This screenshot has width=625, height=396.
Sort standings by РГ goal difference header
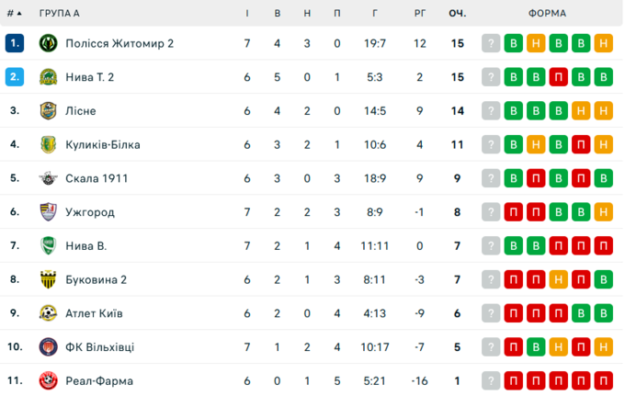coord(419,14)
